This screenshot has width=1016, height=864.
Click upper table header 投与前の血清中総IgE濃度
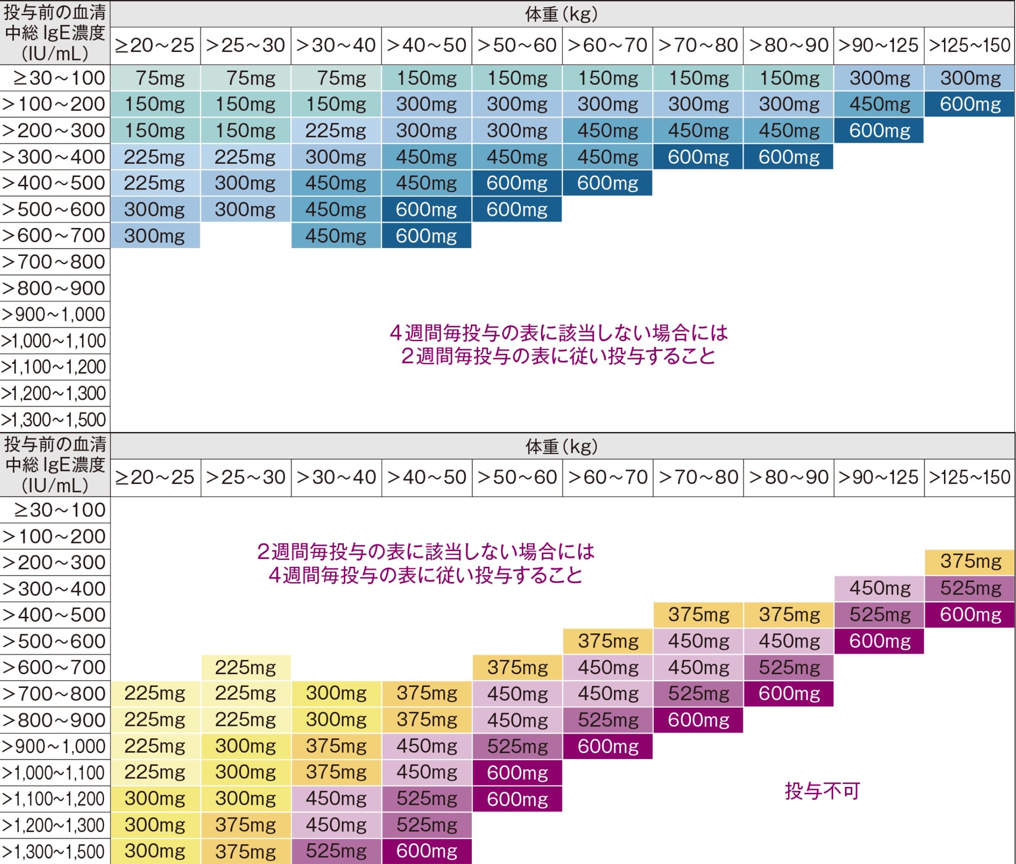55,33
